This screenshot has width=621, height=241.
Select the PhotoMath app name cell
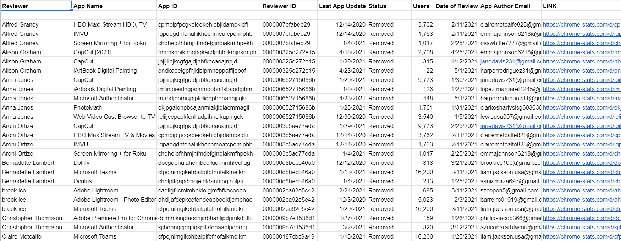tap(114, 107)
